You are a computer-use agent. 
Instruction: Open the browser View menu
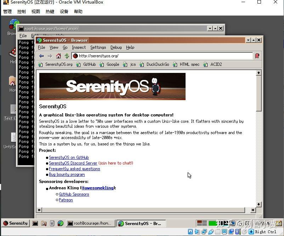pyautogui.click(x=54, y=47)
